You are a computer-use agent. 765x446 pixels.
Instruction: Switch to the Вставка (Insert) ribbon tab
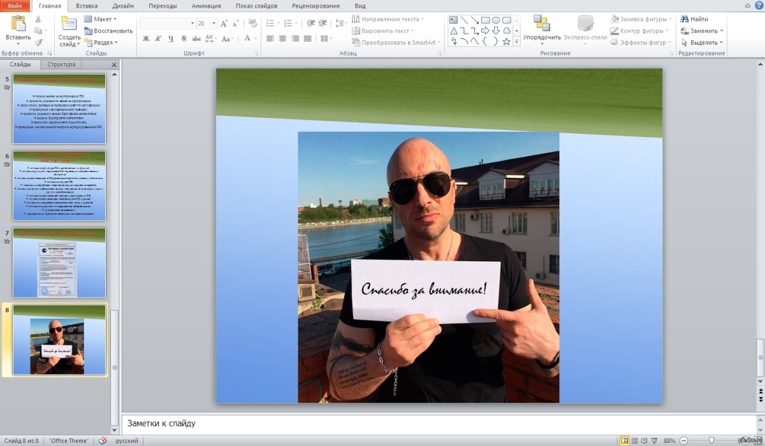(x=87, y=6)
